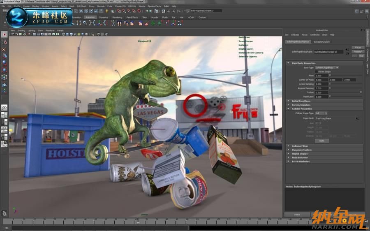Click the Mass value field

click(321, 76)
